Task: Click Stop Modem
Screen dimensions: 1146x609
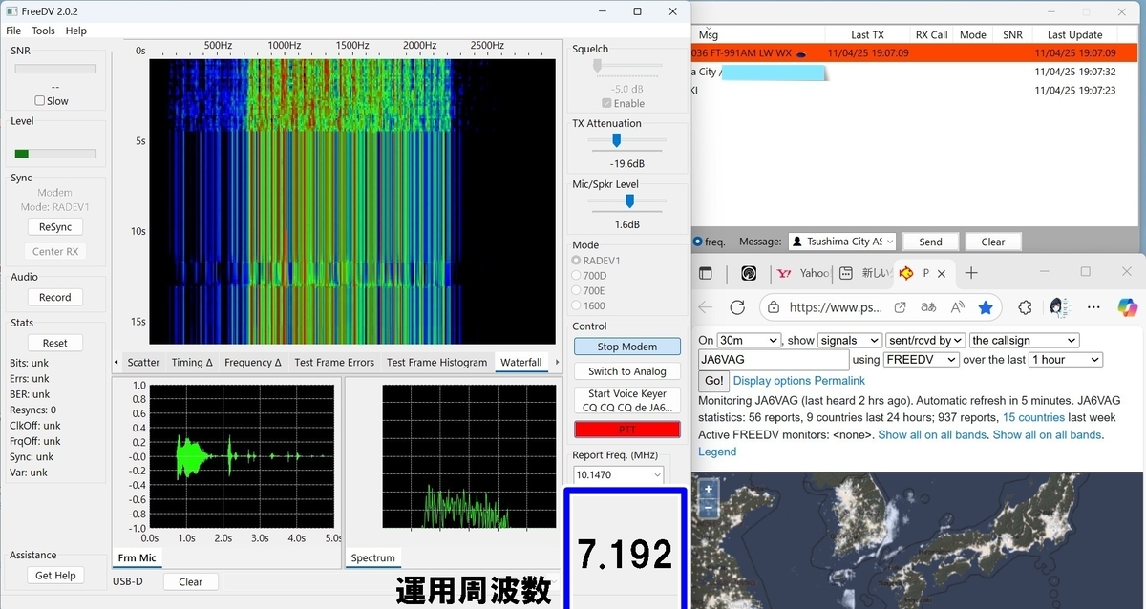Action: [x=626, y=346]
